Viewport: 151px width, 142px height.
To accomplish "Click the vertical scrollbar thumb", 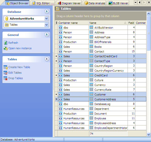I will click(148, 33).
